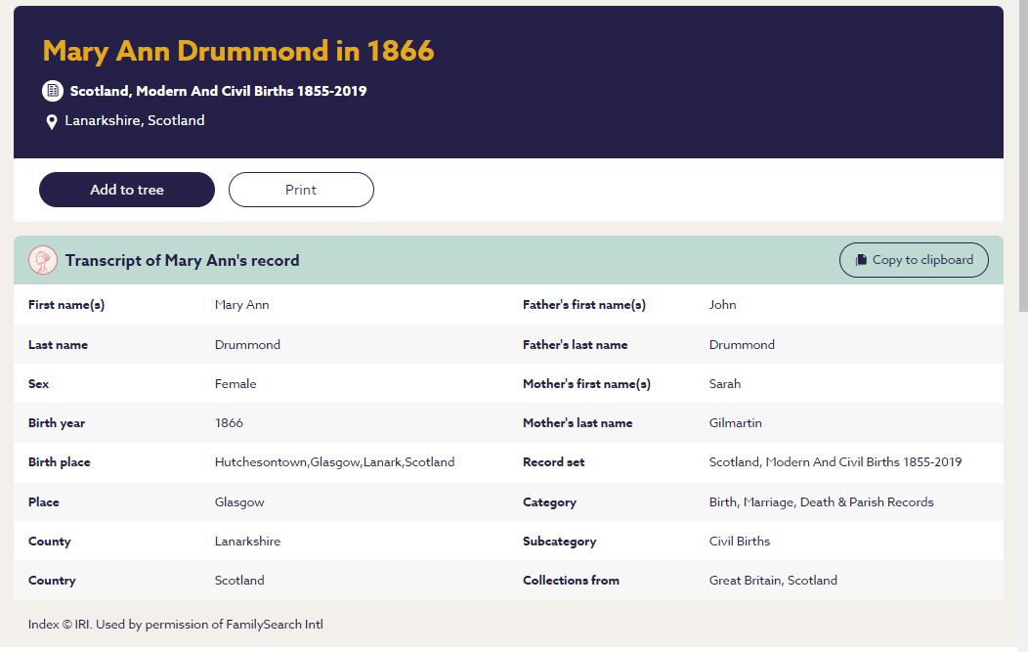Click the Mary Ann Drummond in 1866 title

pos(238,51)
